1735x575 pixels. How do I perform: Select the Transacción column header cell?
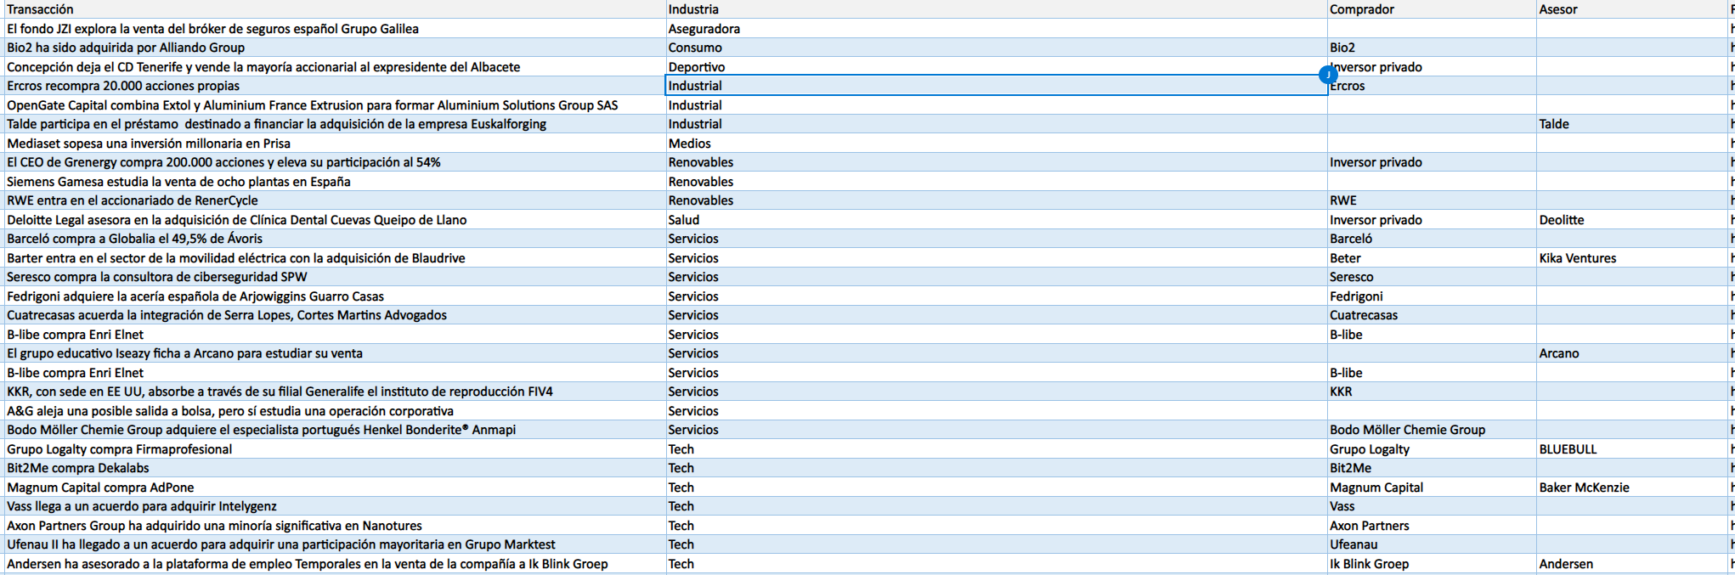click(335, 9)
